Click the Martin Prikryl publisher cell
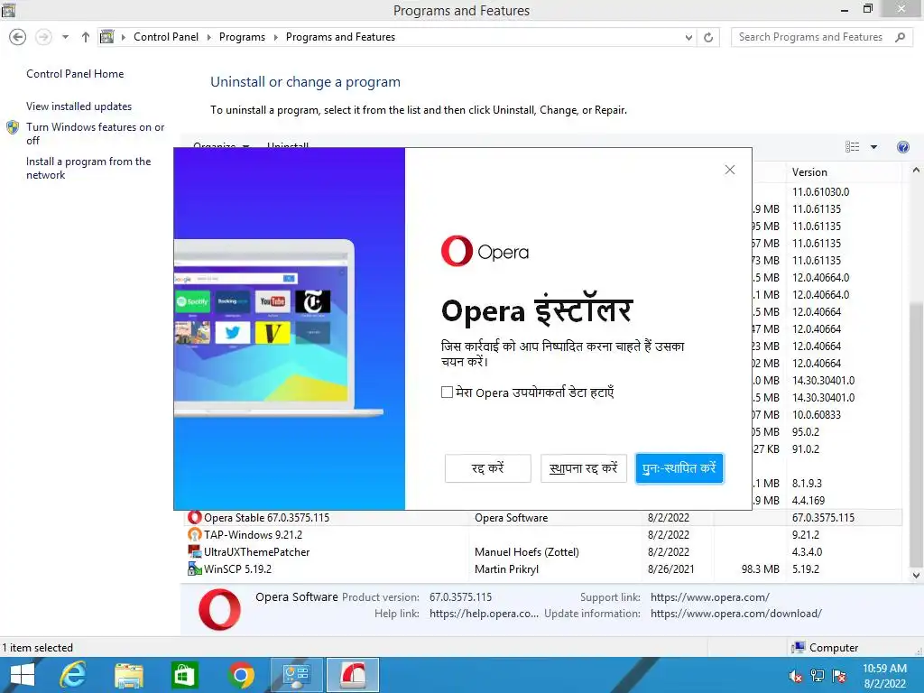This screenshot has width=924, height=693. click(x=506, y=568)
